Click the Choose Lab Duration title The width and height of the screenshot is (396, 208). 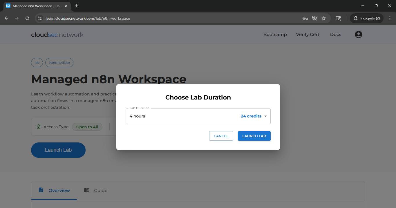pyautogui.click(x=198, y=97)
